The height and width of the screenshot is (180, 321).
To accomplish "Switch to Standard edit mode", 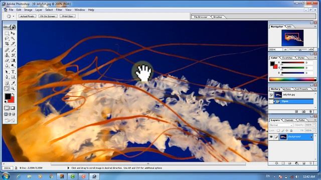I will tap(7, 108).
